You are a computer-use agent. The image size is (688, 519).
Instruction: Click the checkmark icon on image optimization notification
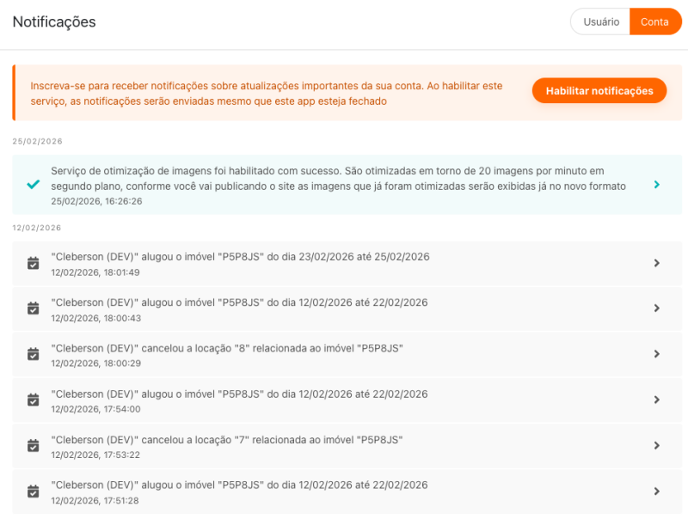tap(33, 185)
